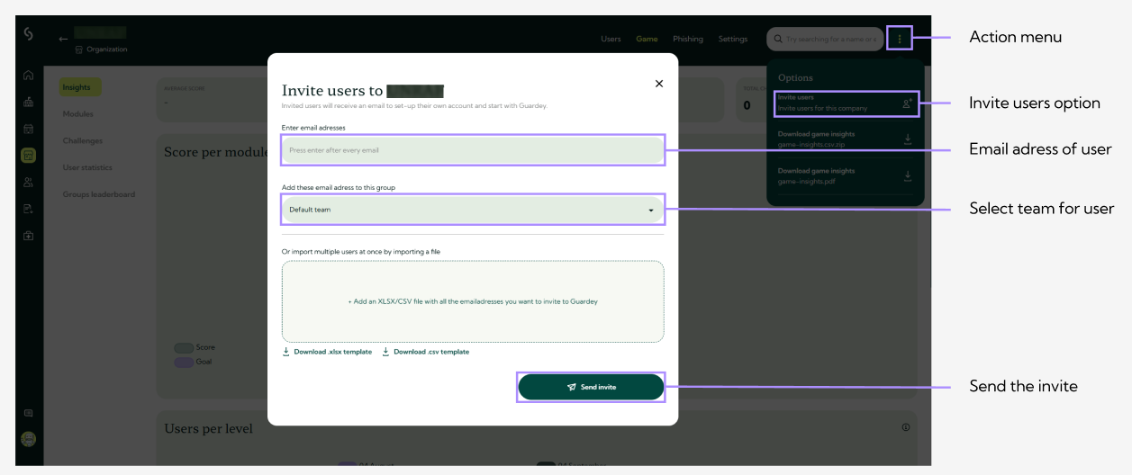Download the .csv template
The image size is (1132, 475).
coord(425,352)
